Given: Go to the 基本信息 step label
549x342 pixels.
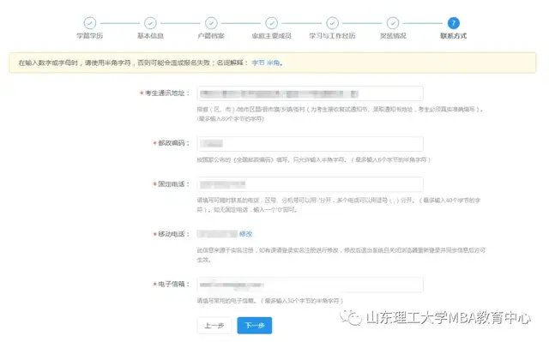Looking at the screenshot, I should coord(151,36).
